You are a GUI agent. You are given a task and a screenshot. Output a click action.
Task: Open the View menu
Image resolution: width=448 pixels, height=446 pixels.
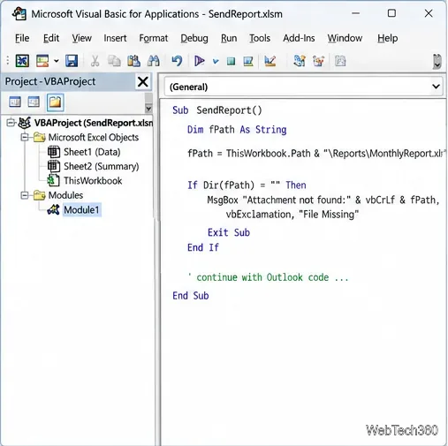click(x=82, y=38)
